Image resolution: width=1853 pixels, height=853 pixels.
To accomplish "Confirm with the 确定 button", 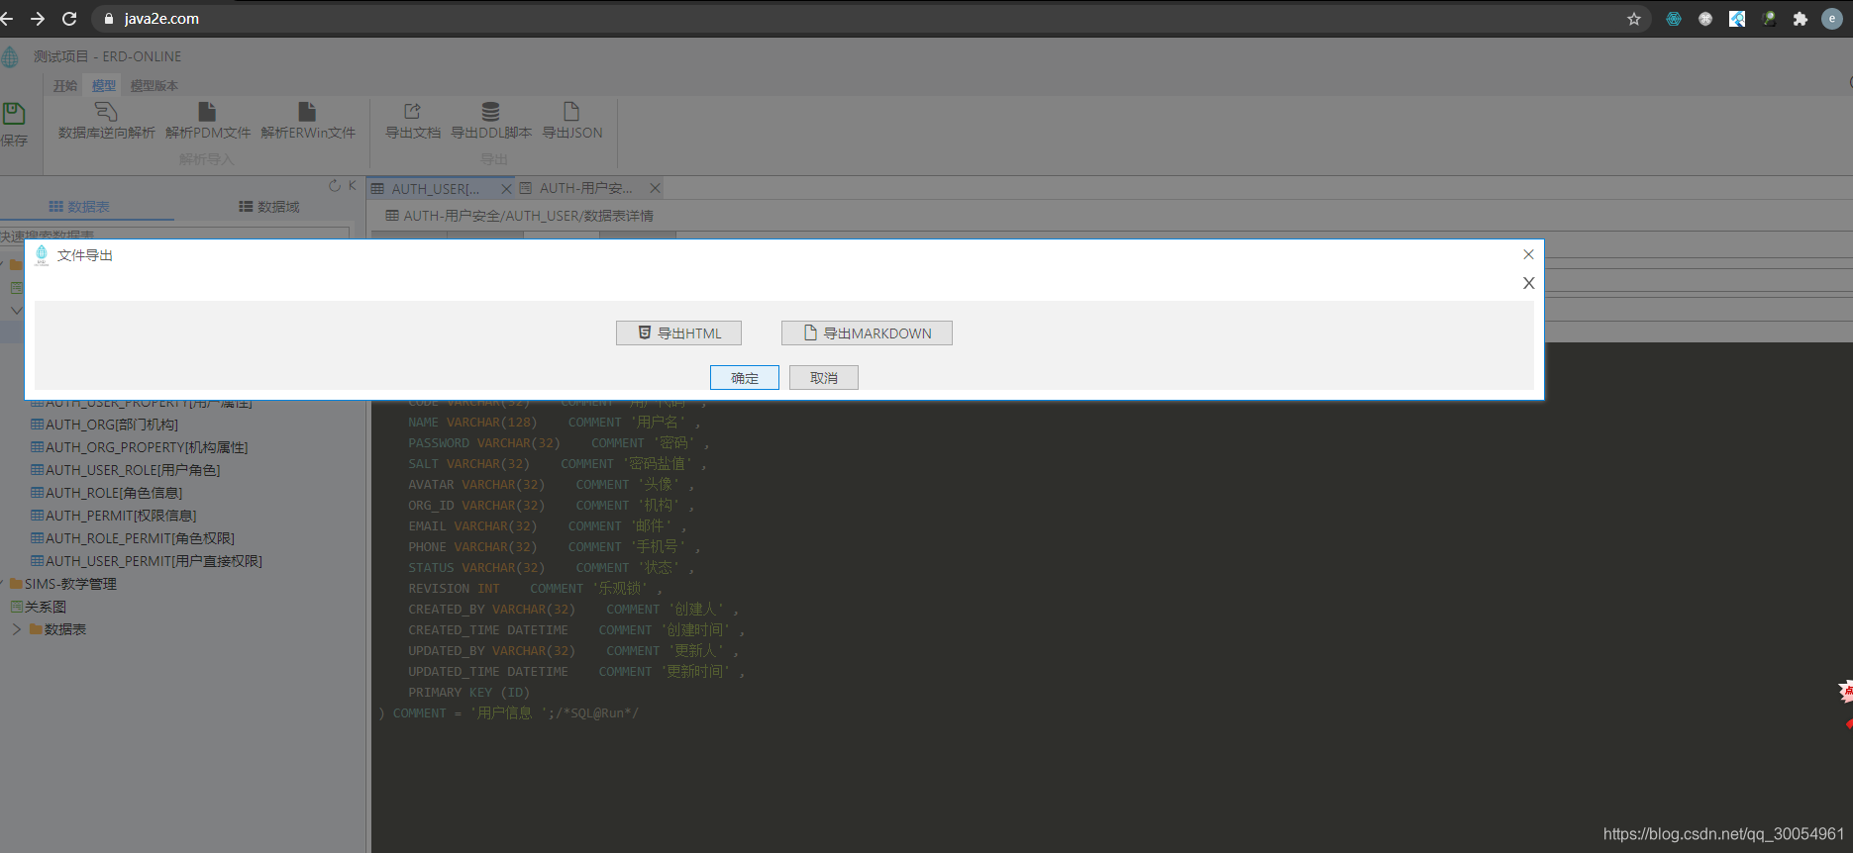I will pyautogui.click(x=745, y=378).
